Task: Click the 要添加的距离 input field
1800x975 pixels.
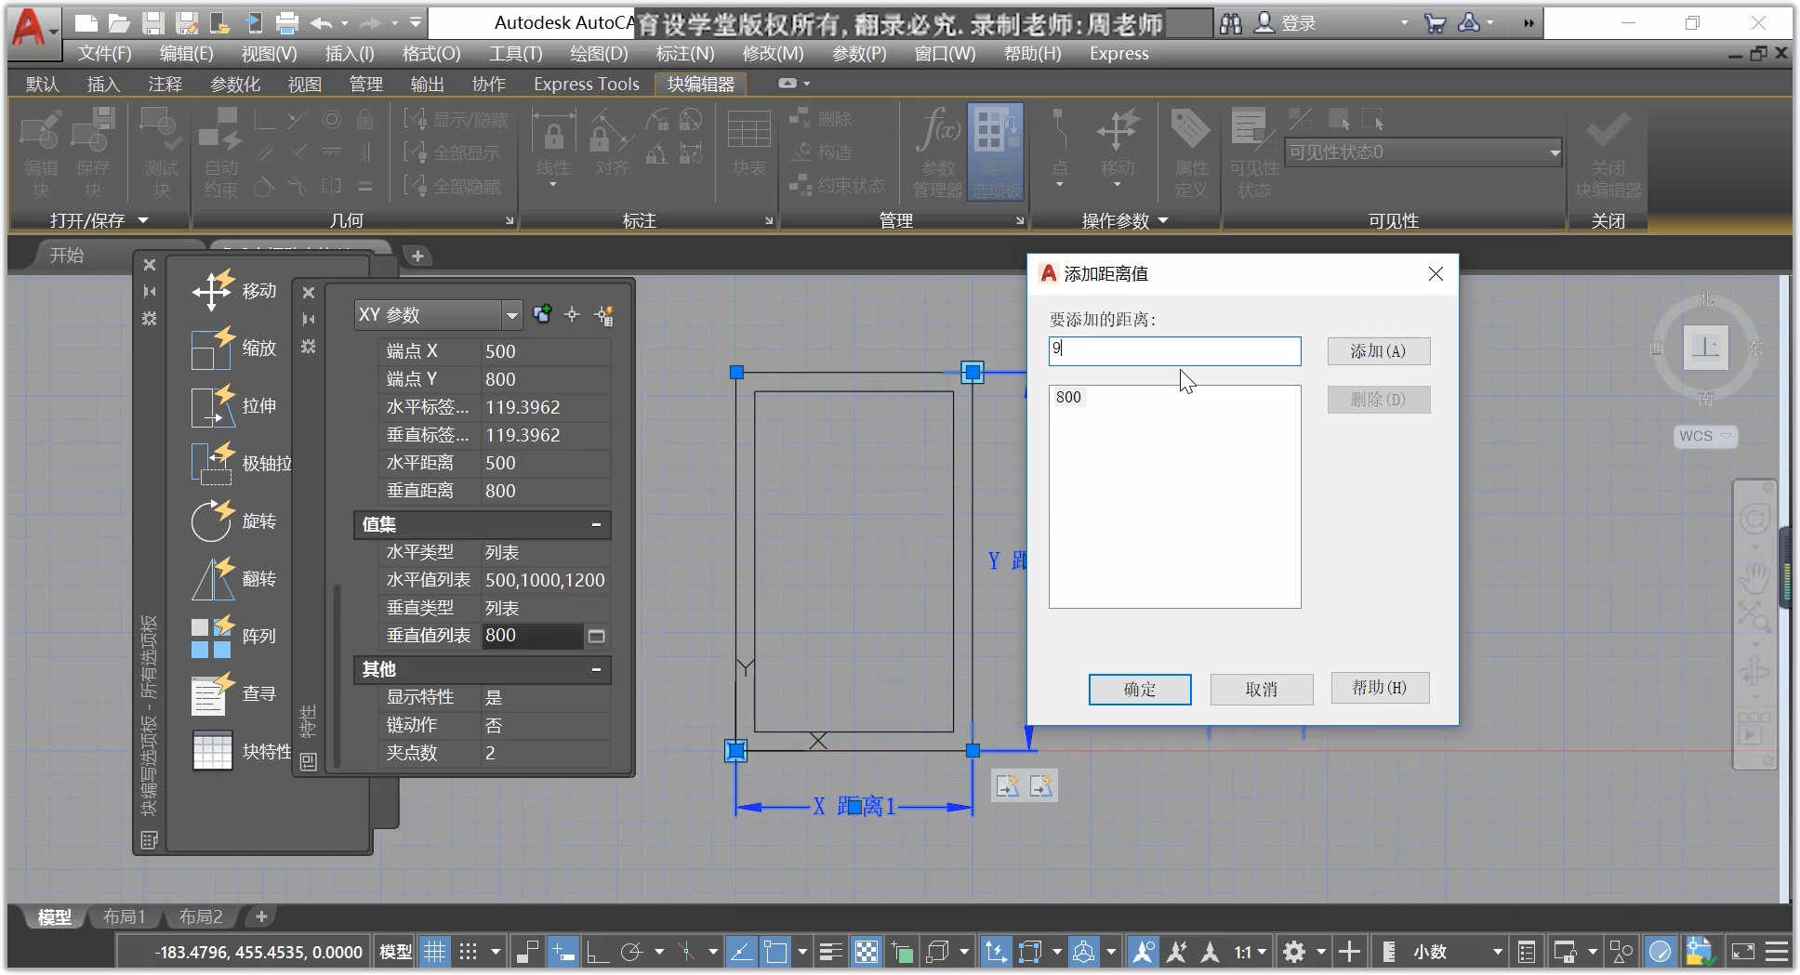Action: [x=1175, y=350]
